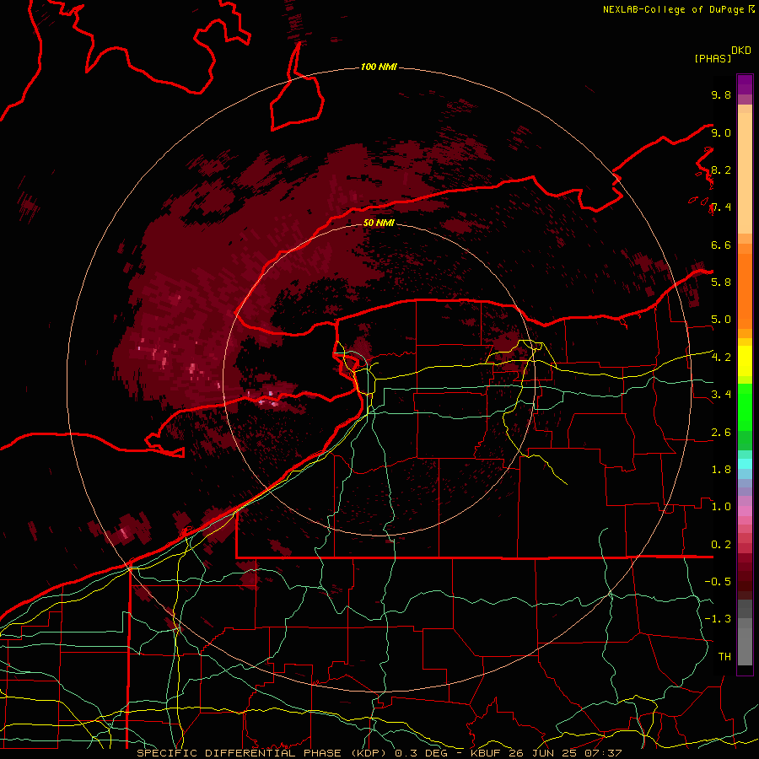Click the 8.2 value on the scale
759x759 pixels.
tap(721, 170)
